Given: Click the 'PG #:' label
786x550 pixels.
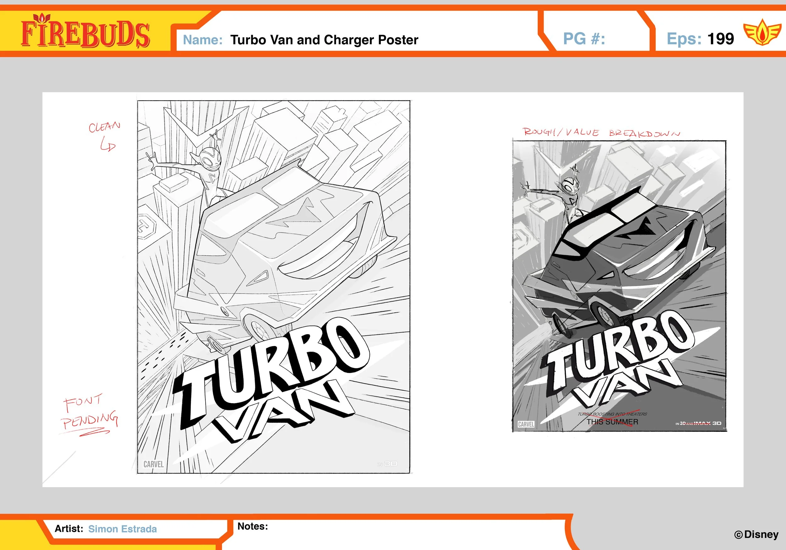Looking at the screenshot, I should 584,39.
